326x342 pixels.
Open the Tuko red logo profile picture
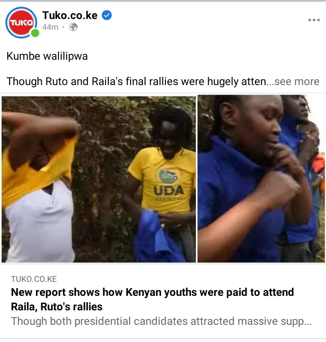pyautogui.click(x=21, y=23)
